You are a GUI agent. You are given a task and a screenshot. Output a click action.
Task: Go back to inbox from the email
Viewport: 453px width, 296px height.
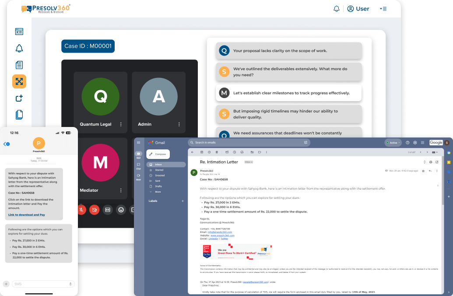(x=193, y=152)
